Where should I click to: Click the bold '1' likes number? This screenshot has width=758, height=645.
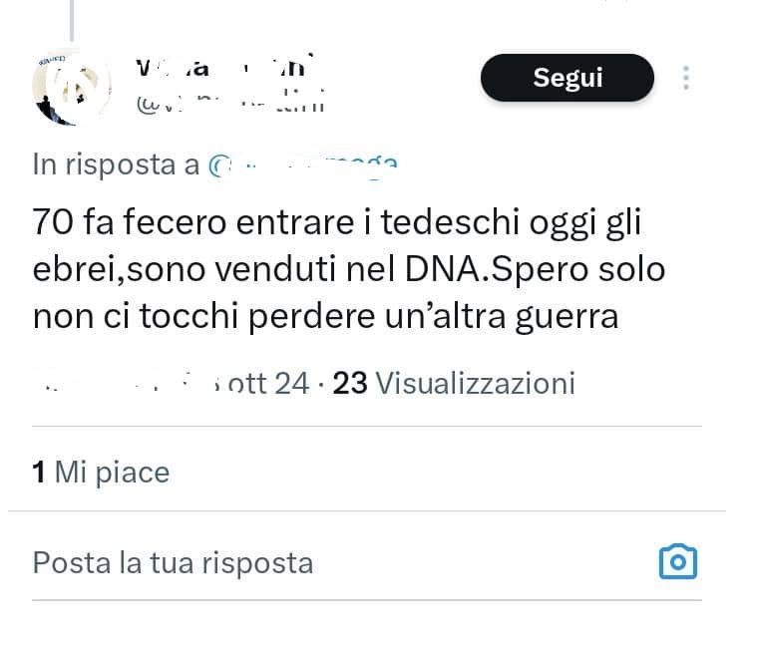39,472
